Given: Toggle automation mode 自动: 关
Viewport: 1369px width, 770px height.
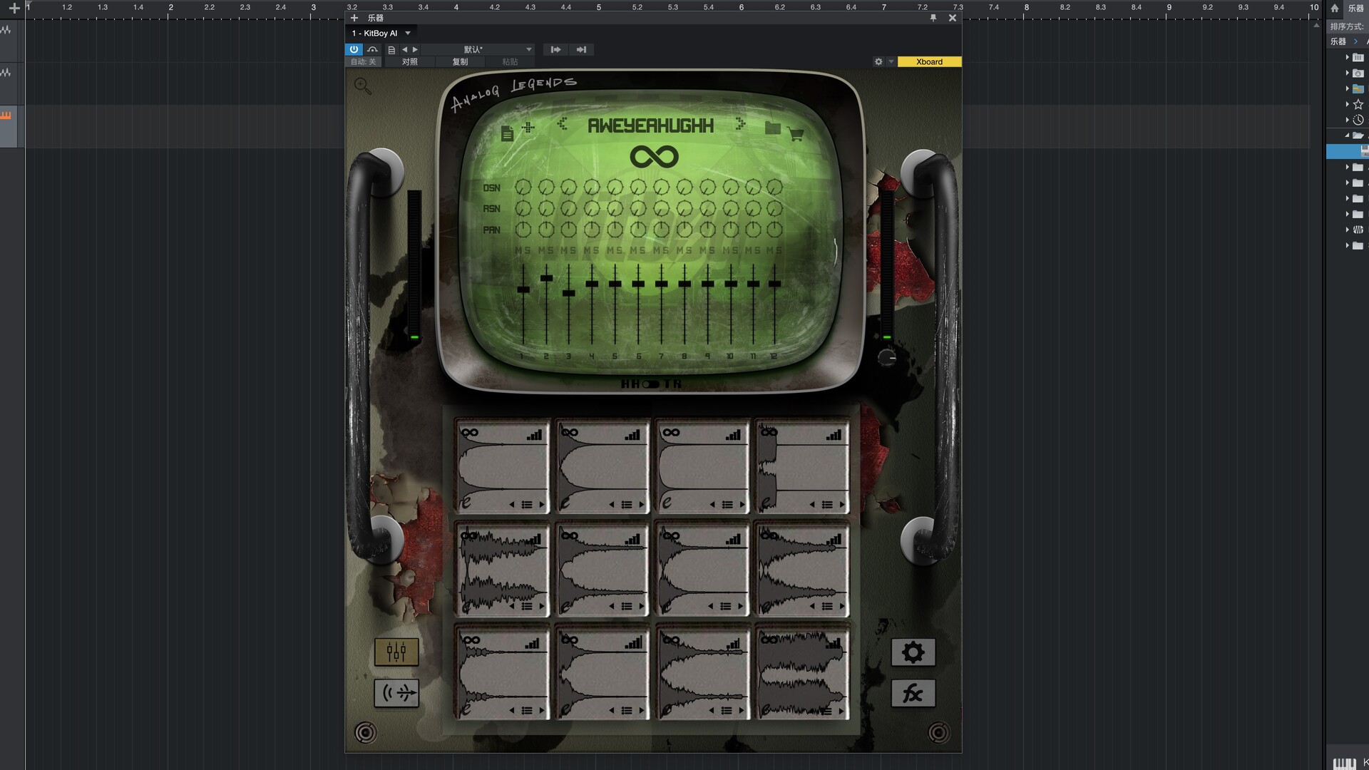Looking at the screenshot, I should coord(363,62).
